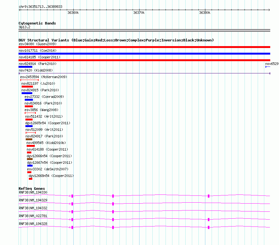
Task: Click the nsv499545 (Kidd2010b) label
Action: coord(46,143)
